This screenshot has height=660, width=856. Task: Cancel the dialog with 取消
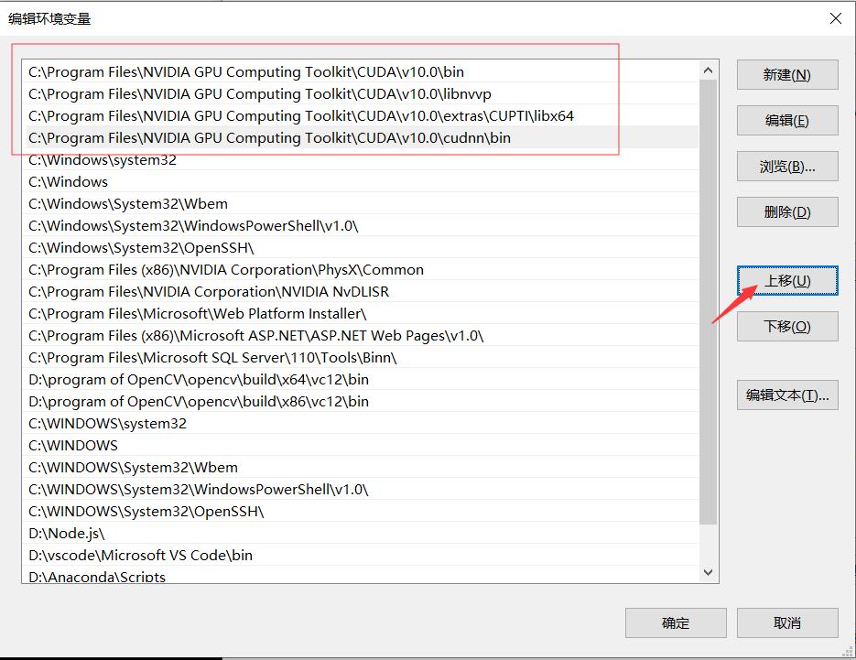tap(787, 622)
